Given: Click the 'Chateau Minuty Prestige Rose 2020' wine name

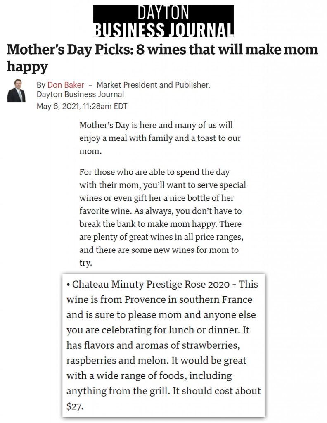Looking at the screenshot, I should tap(151, 284).
